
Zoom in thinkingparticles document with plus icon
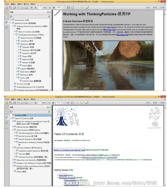[x=54, y=8]
